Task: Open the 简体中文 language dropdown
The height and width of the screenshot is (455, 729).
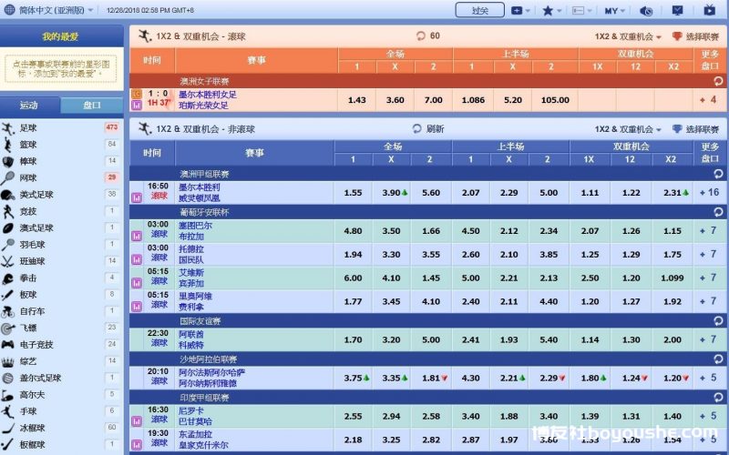Action: pyautogui.click(x=50, y=11)
